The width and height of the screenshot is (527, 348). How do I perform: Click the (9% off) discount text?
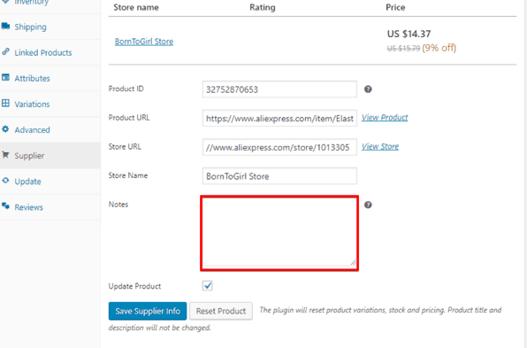pos(439,48)
